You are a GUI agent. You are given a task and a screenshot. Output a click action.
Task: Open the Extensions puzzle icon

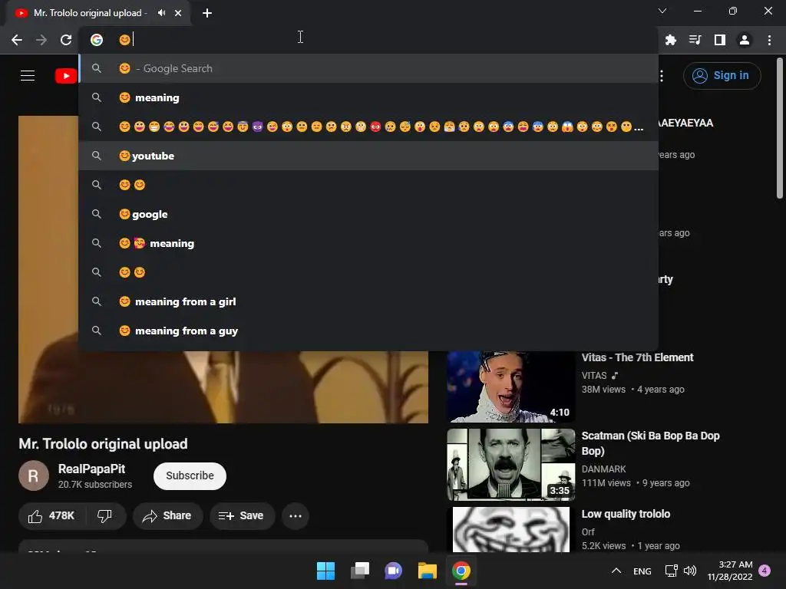[x=671, y=40]
